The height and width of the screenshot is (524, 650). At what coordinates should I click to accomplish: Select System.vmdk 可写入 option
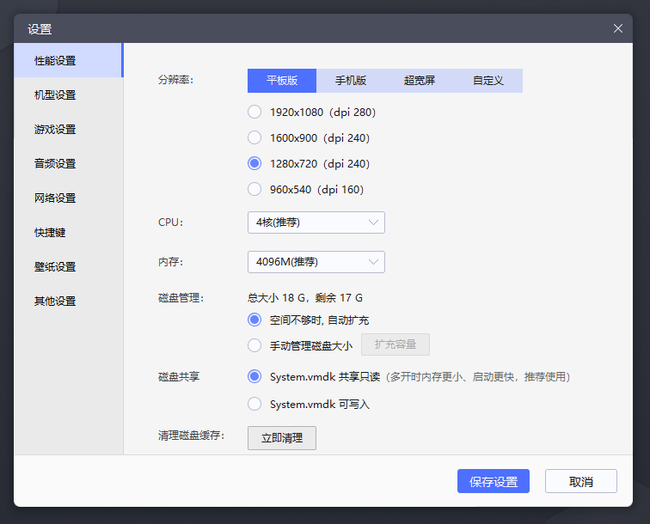tap(254, 404)
